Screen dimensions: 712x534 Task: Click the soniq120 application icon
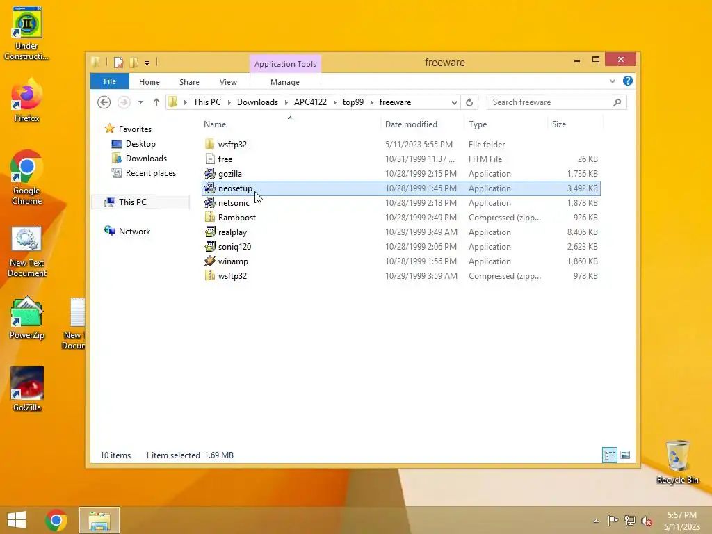point(209,247)
